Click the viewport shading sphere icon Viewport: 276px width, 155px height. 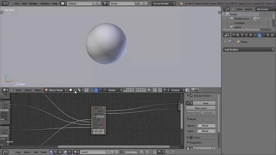click(72, 90)
